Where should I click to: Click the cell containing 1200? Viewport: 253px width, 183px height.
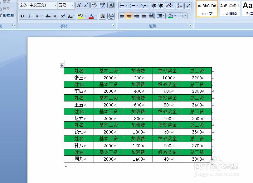coord(138,146)
